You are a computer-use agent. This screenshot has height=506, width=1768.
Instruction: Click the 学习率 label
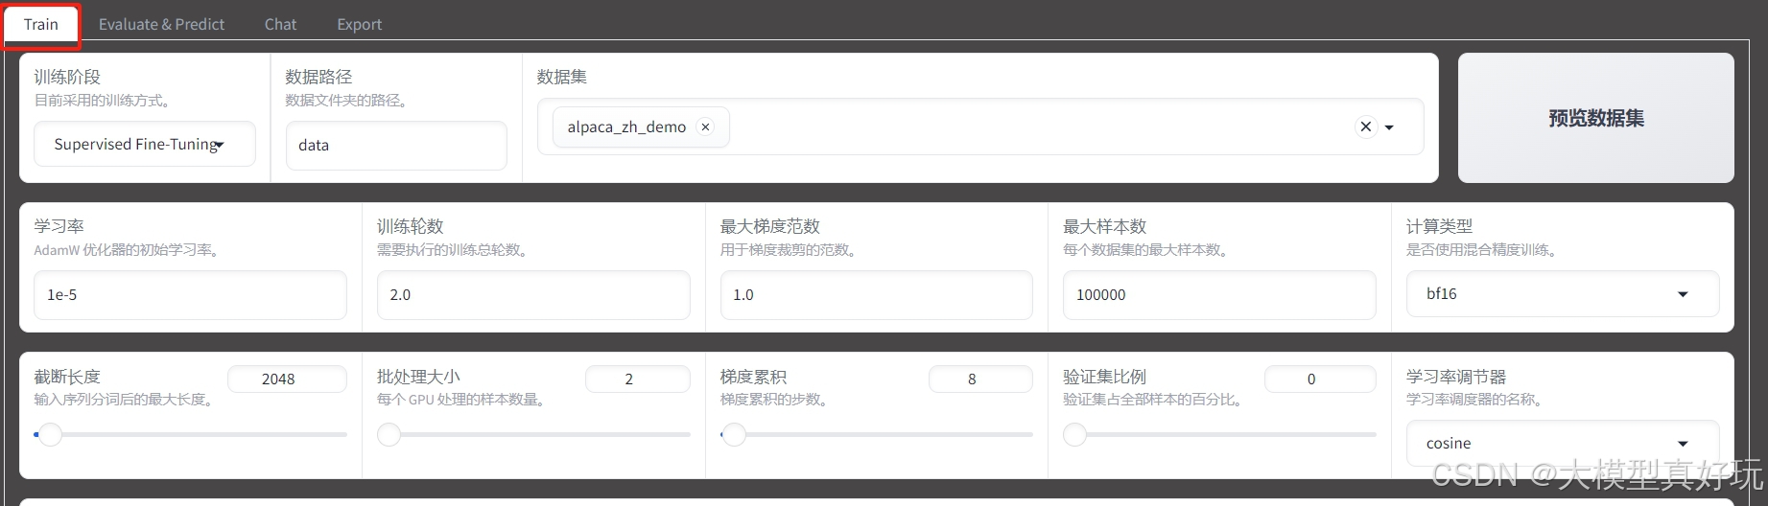pyautogui.click(x=59, y=226)
